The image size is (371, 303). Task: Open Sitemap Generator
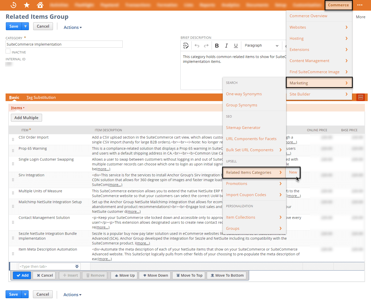point(243,128)
